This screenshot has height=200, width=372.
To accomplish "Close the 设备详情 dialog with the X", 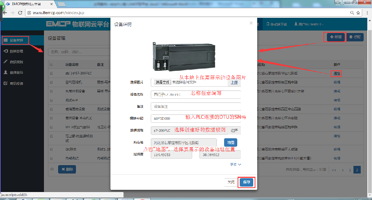I will [x=251, y=23].
